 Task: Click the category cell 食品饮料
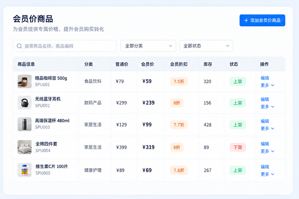coord(93,81)
